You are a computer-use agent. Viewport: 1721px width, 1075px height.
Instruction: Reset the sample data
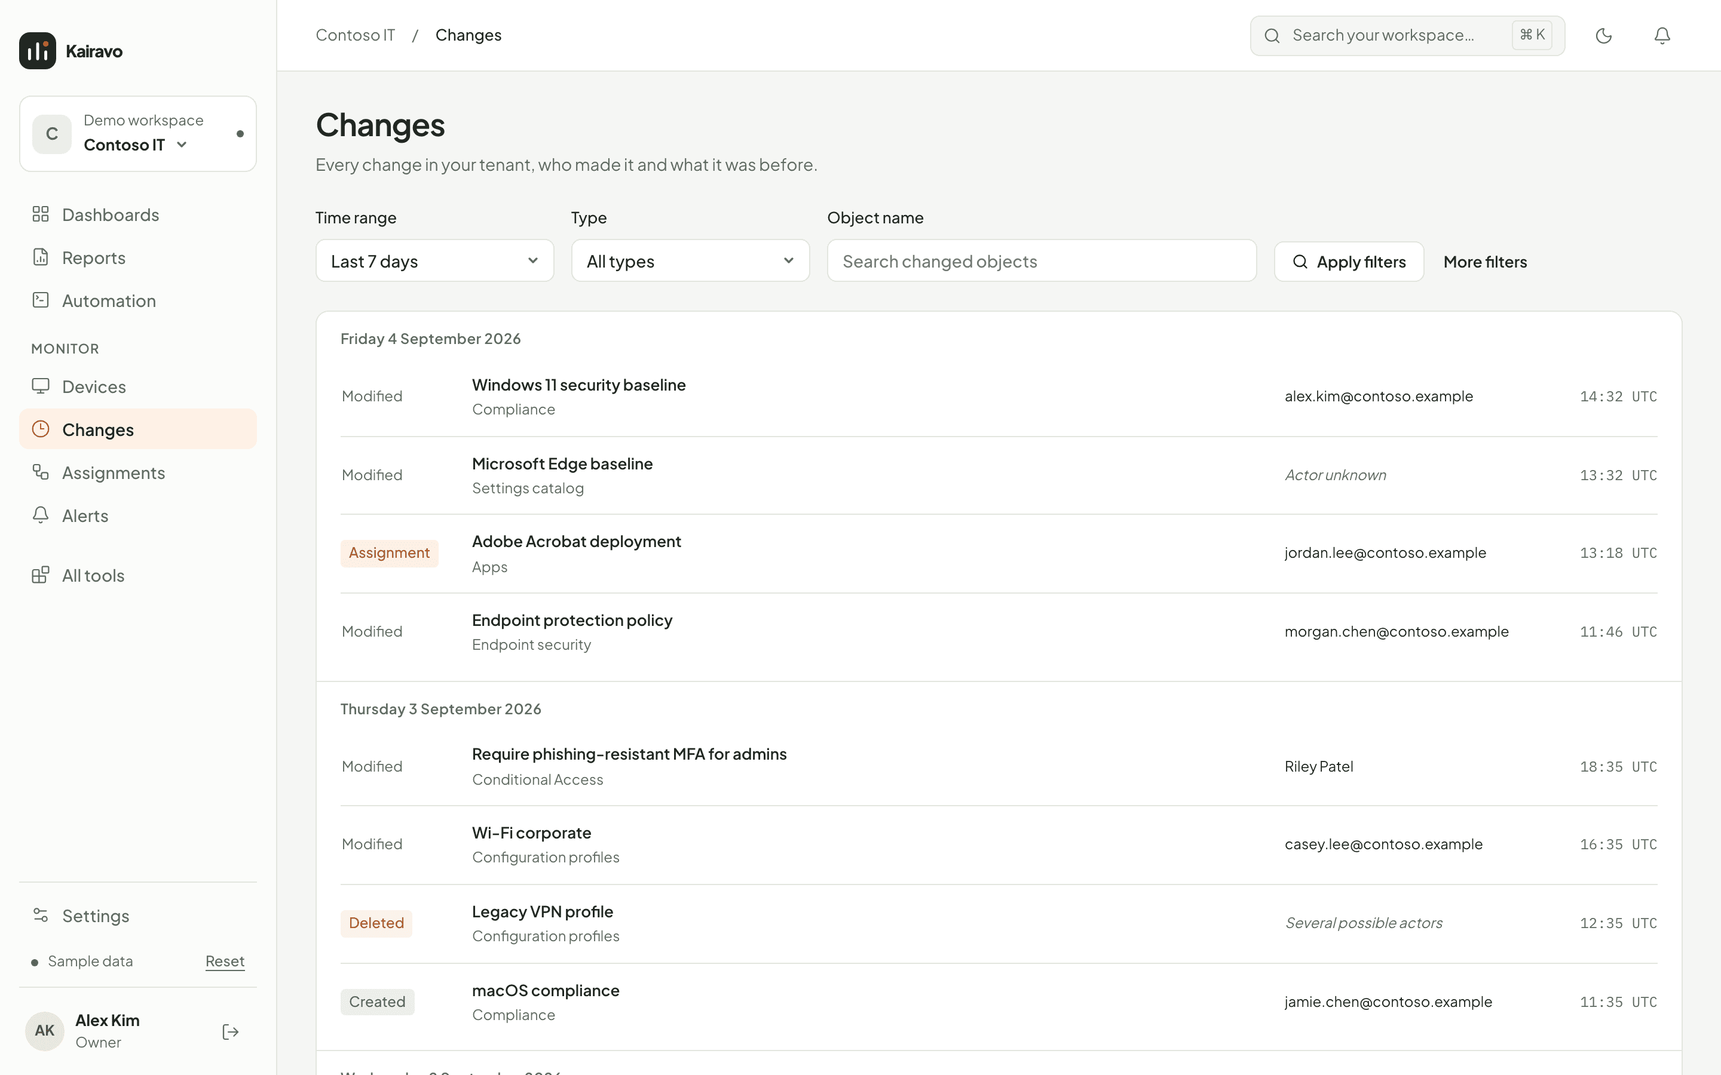(x=225, y=962)
